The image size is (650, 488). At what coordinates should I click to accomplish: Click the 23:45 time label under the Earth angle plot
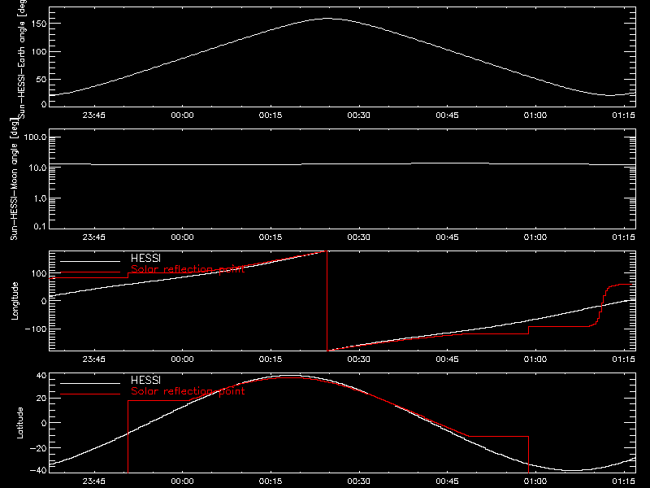pyautogui.click(x=93, y=115)
